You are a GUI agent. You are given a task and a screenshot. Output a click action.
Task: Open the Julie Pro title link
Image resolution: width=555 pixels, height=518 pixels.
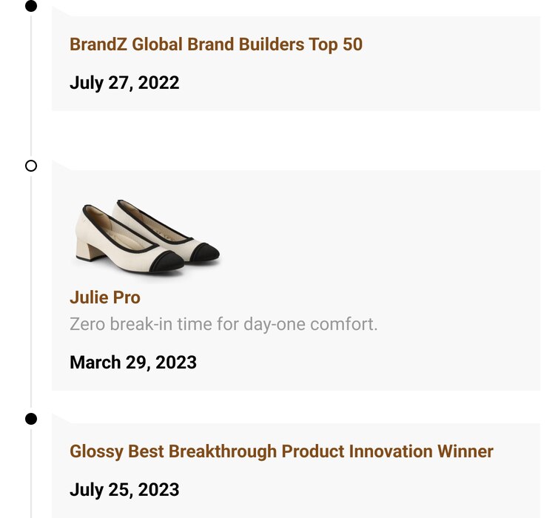click(105, 297)
